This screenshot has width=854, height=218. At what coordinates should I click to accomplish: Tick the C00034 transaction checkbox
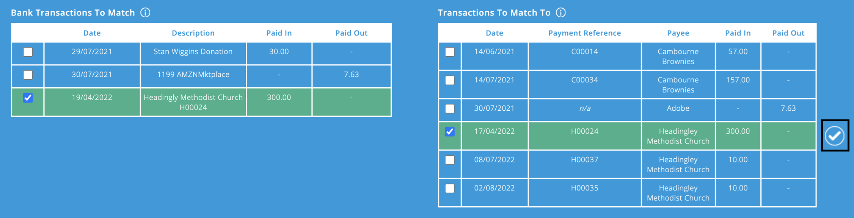point(449,80)
